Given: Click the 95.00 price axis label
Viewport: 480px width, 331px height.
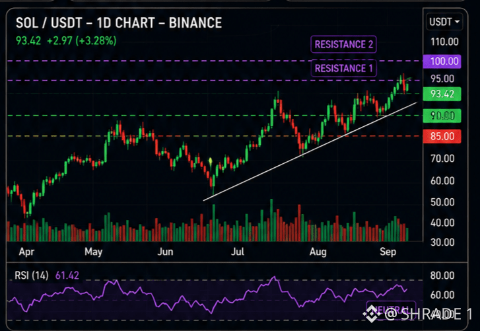Looking at the screenshot, I should [x=442, y=79].
